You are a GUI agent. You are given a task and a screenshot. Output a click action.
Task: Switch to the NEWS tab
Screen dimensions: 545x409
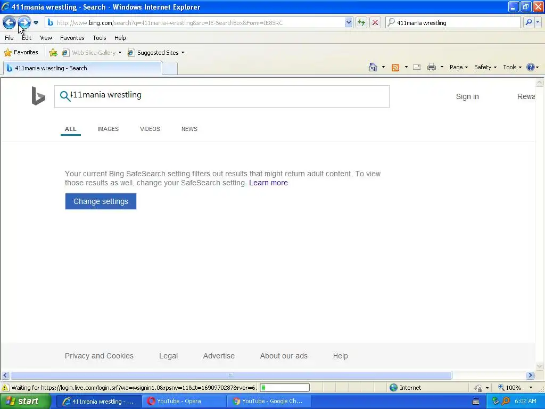pos(189,129)
